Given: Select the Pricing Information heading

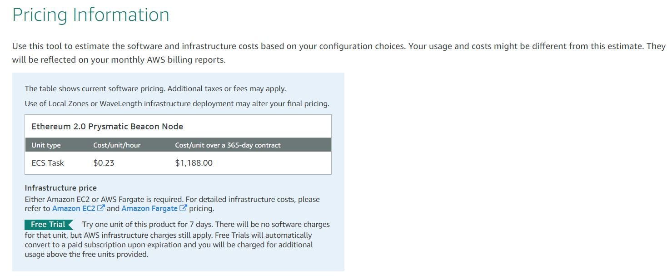Looking at the screenshot, I should (91, 15).
